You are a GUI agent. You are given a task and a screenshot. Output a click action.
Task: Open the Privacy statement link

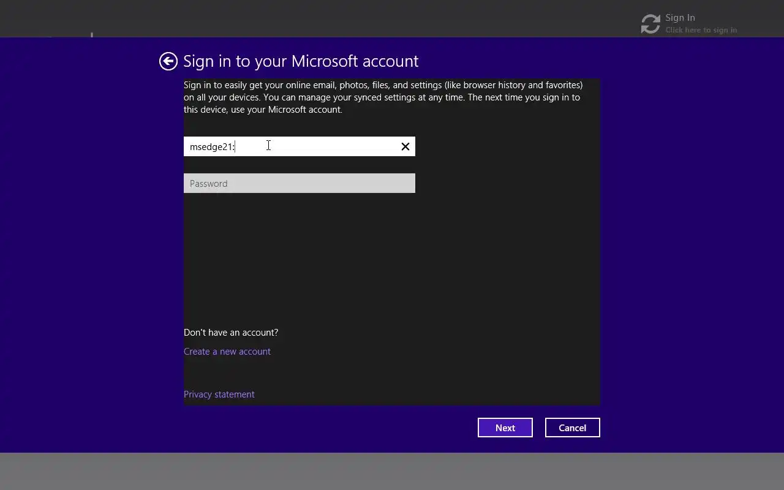[219, 394]
